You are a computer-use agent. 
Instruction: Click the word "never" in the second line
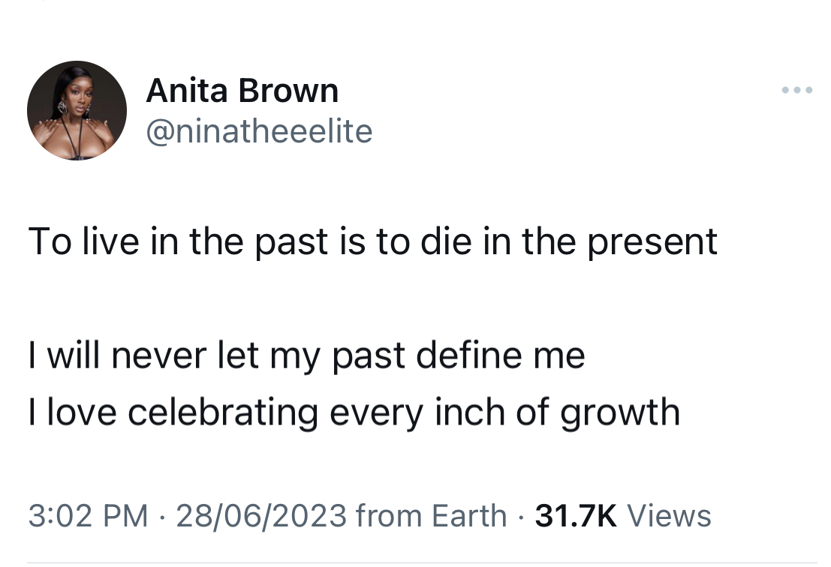tap(159, 355)
